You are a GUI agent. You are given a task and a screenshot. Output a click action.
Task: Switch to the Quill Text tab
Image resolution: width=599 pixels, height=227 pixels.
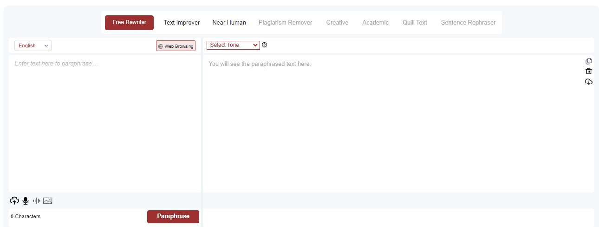click(415, 22)
